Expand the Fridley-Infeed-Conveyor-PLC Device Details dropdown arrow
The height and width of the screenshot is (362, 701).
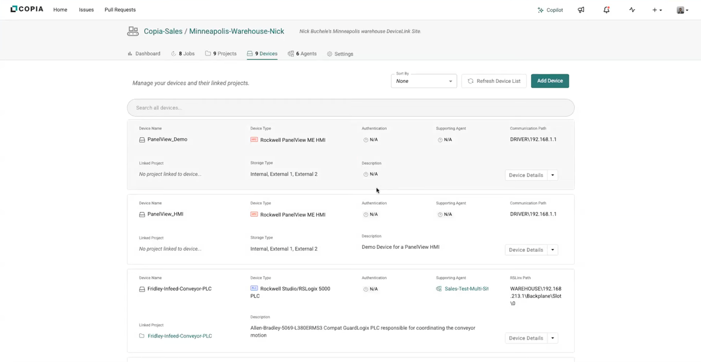[x=553, y=338]
